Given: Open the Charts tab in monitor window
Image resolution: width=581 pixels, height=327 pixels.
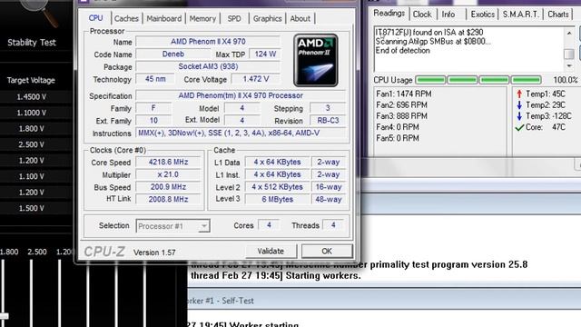Looking at the screenshot, I should pyautogui.click(x=558, y=15).
